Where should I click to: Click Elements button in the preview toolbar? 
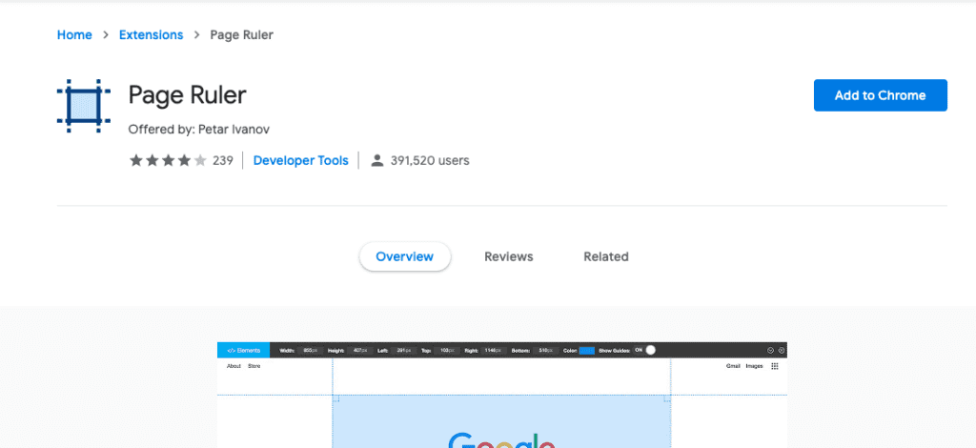243,351
